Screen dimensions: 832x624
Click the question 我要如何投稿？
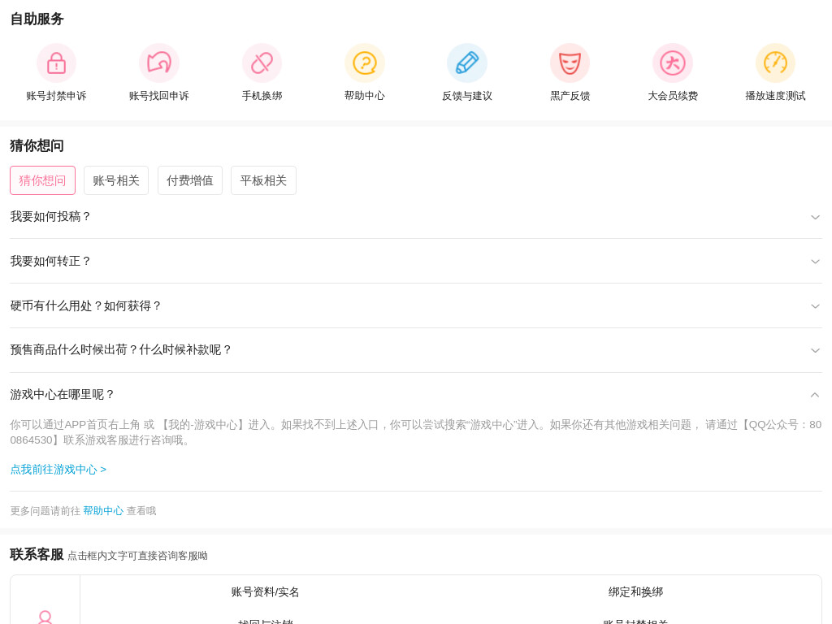pyautogui.click(x=50, y=216)
